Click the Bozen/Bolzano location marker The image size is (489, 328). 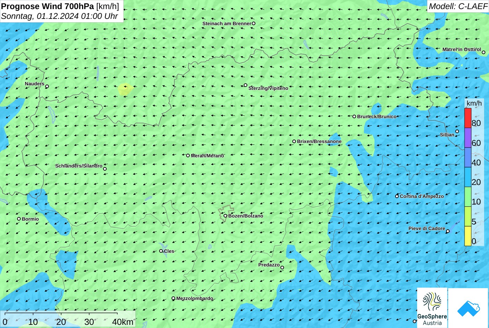pos(225,216)
